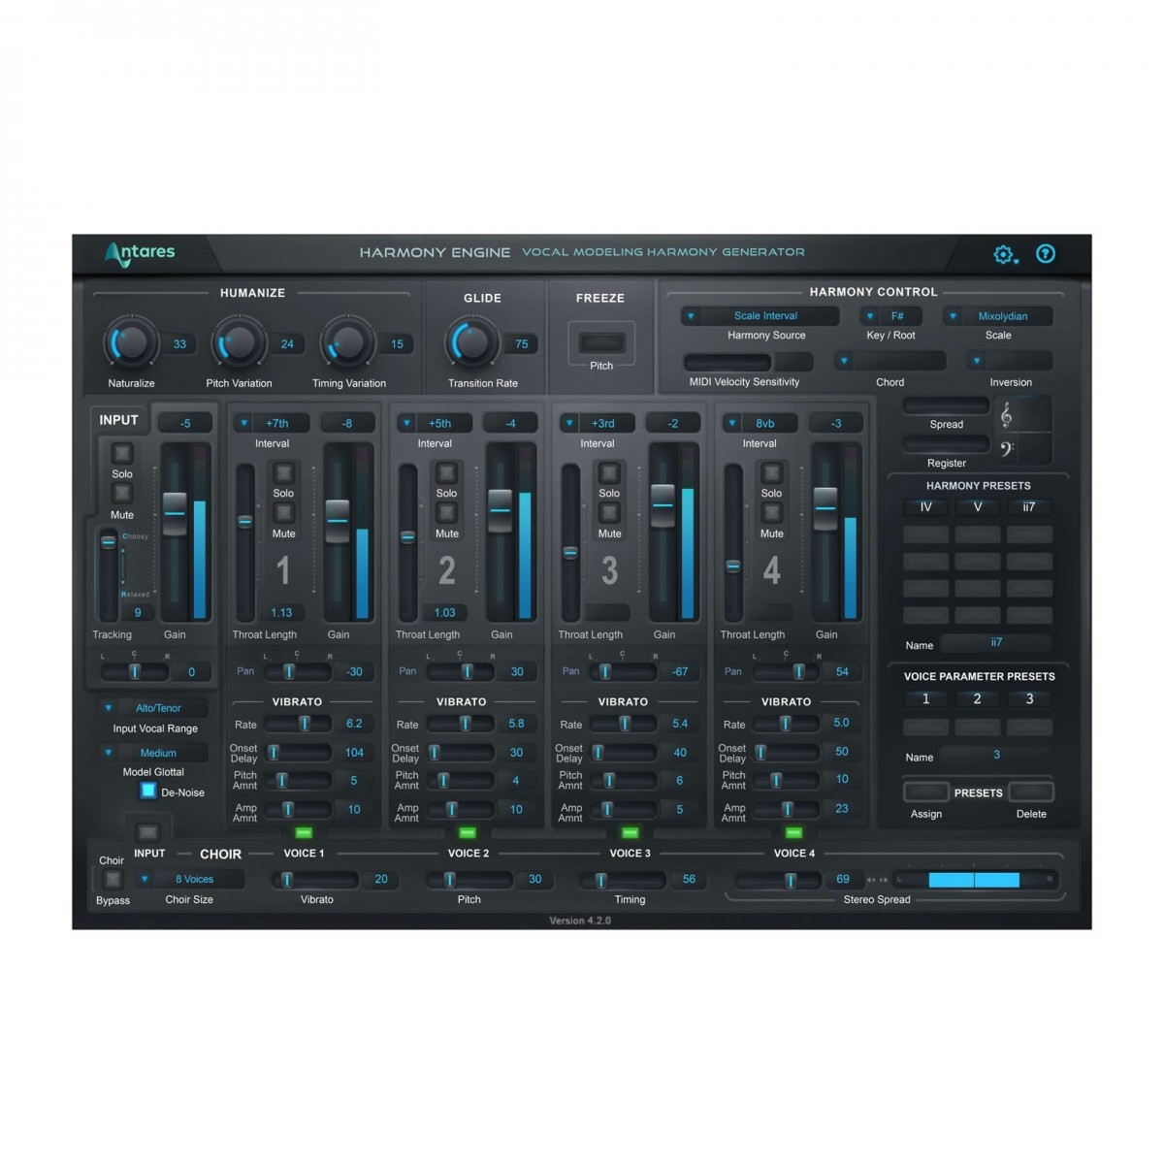This screenshot has height=1164, width=1164.
Task: Click the presets Assign button
Action: [926, 792]
